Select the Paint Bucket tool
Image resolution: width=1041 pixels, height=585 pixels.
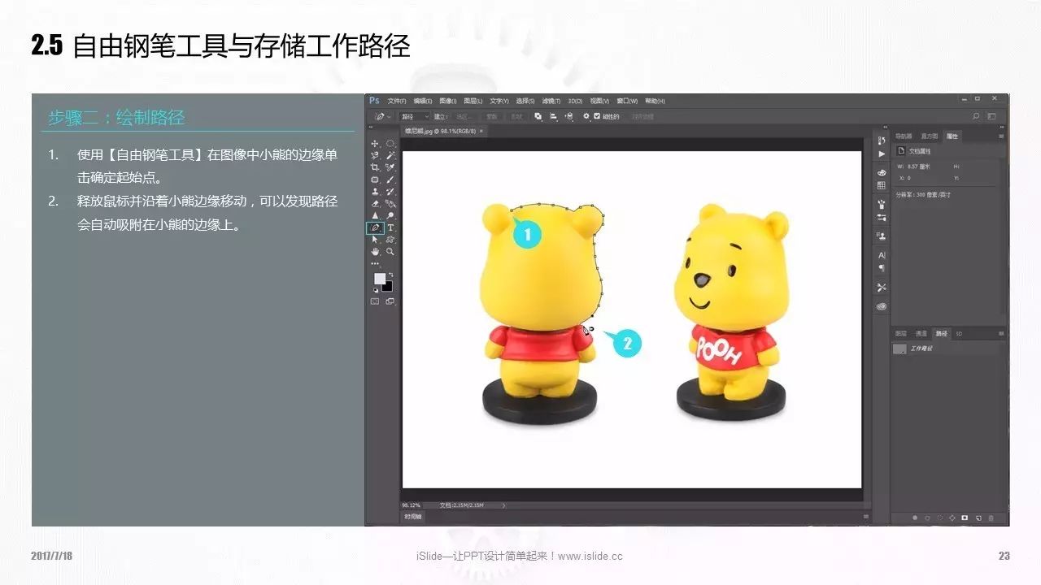[390, 203]
